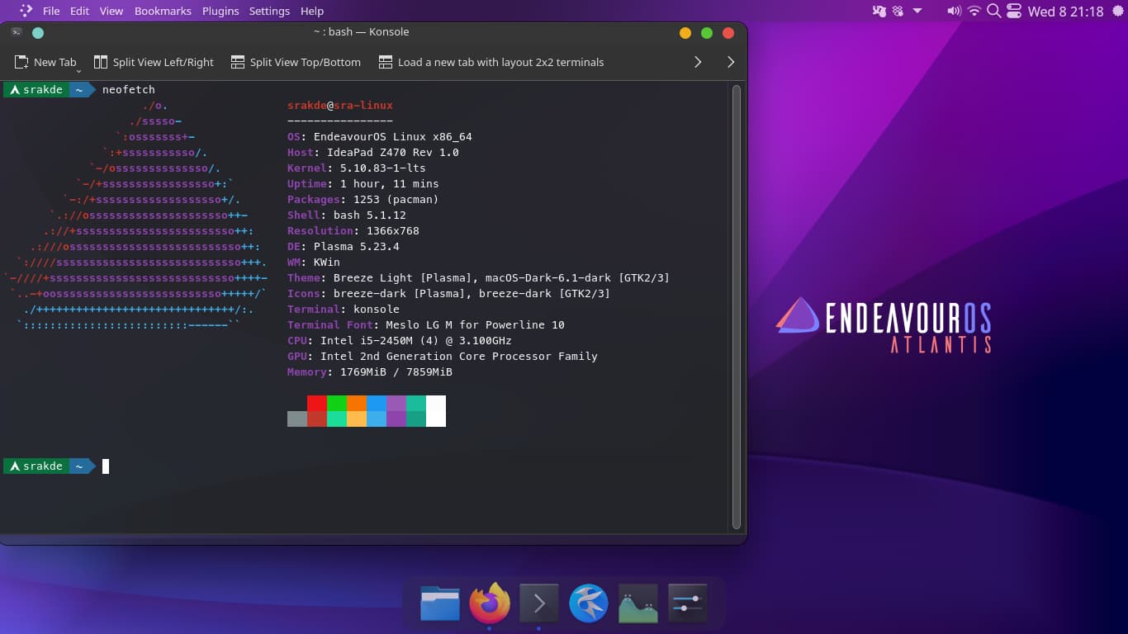The height and width of the screenshot is (634, 1128).
Task: Click the Dropbox tray icon
Action: (898, 11)
